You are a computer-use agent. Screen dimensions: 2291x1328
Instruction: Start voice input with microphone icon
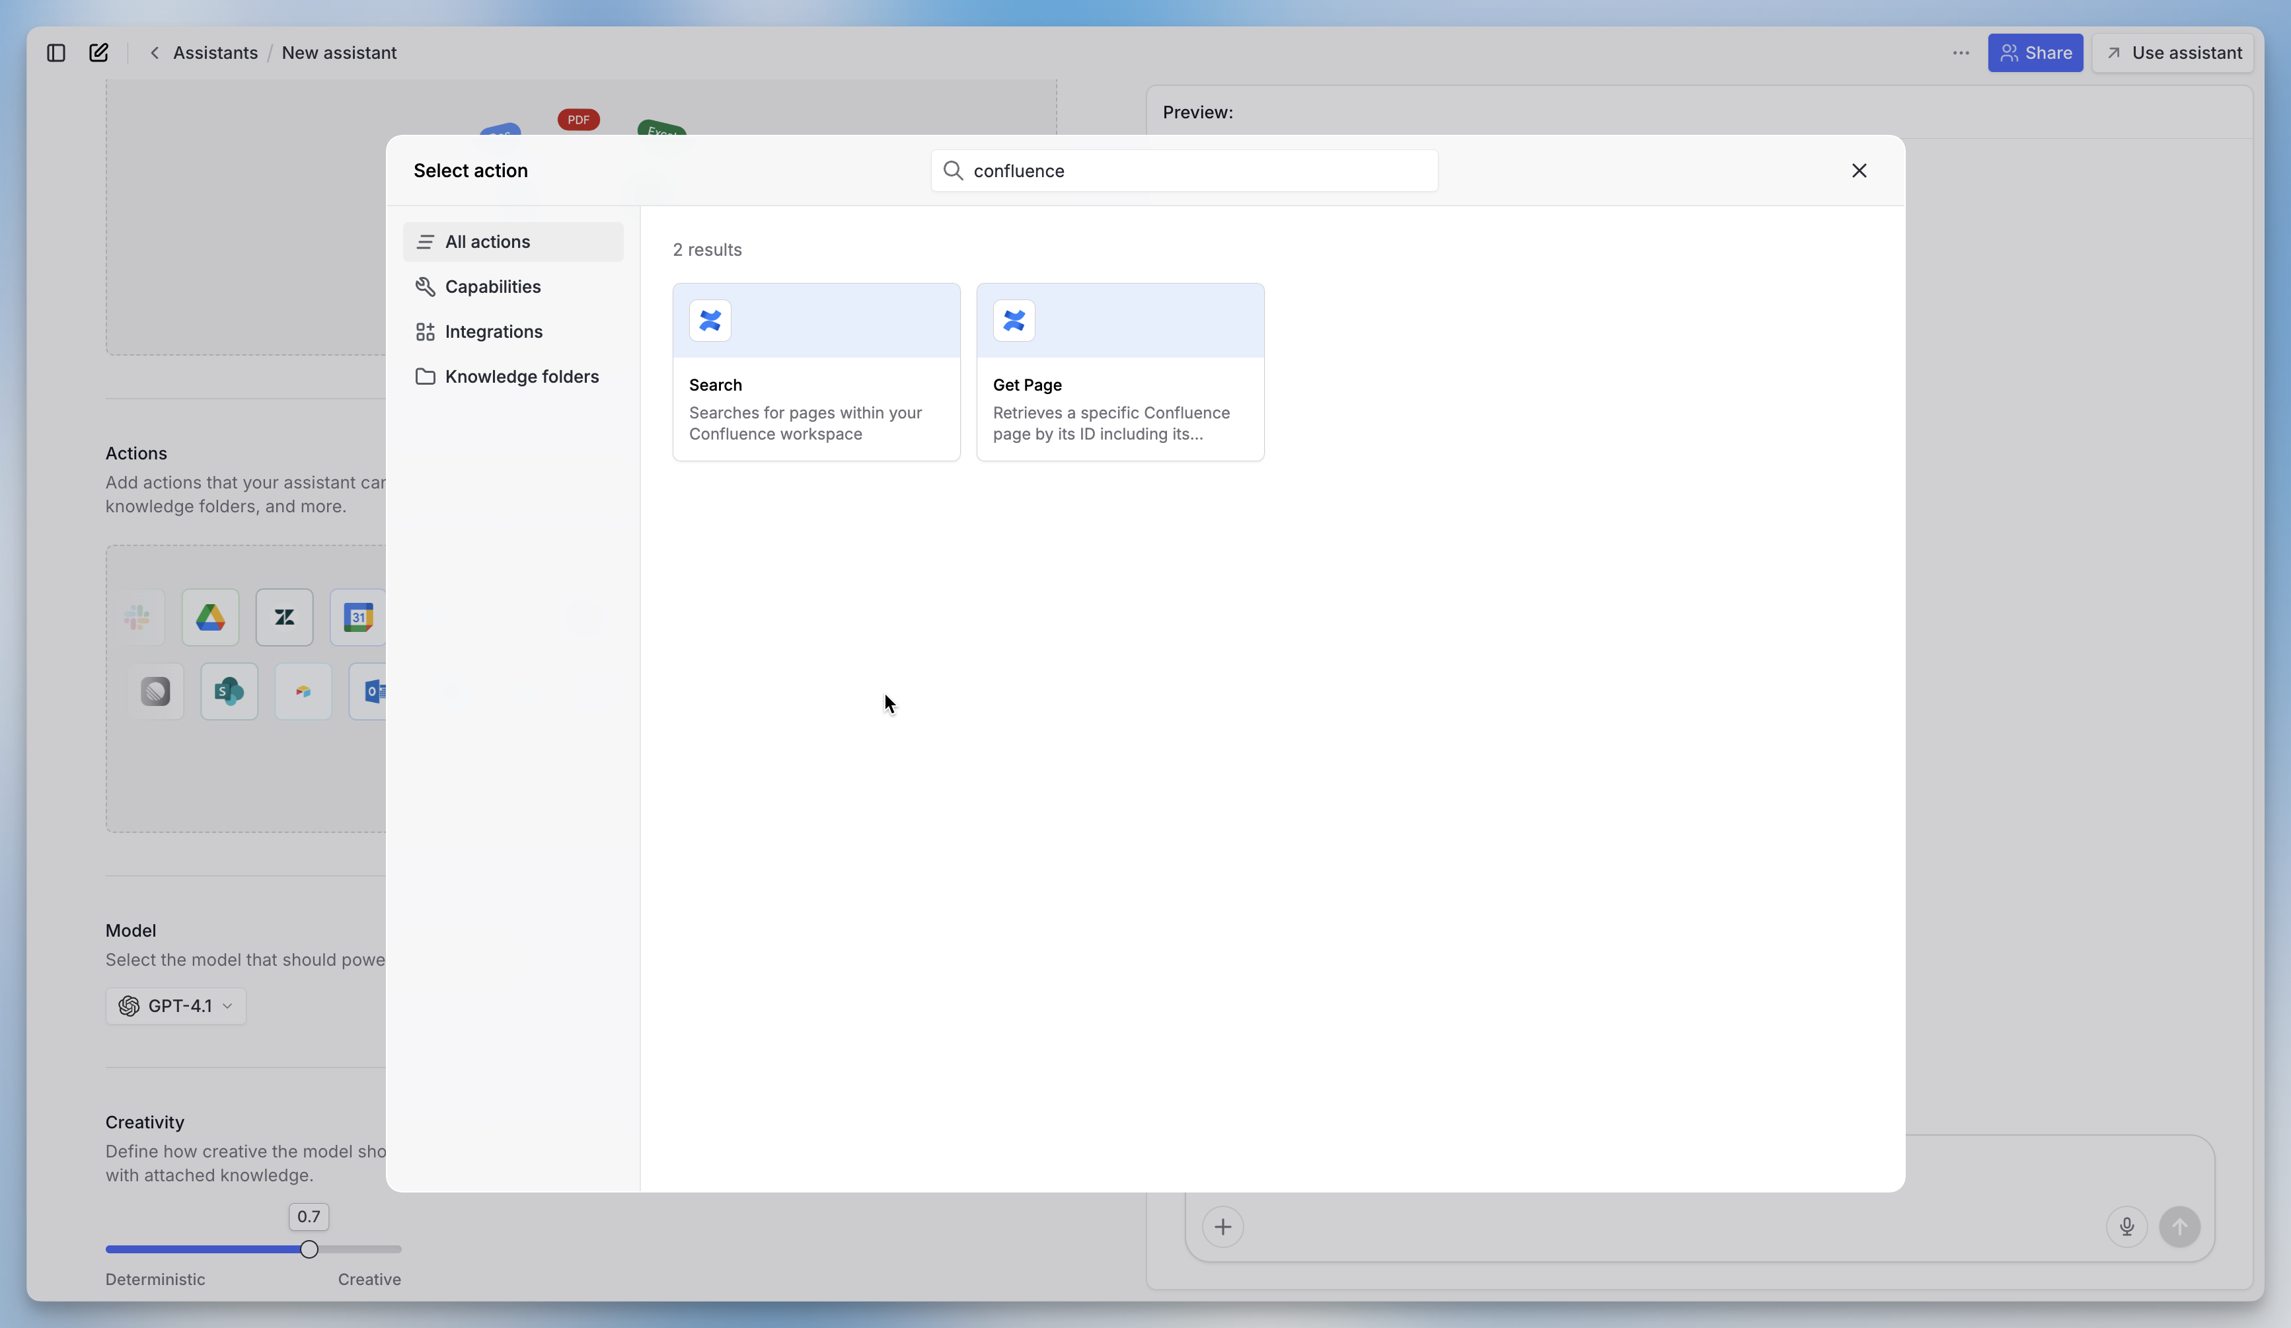(x=2126, y=1227)
